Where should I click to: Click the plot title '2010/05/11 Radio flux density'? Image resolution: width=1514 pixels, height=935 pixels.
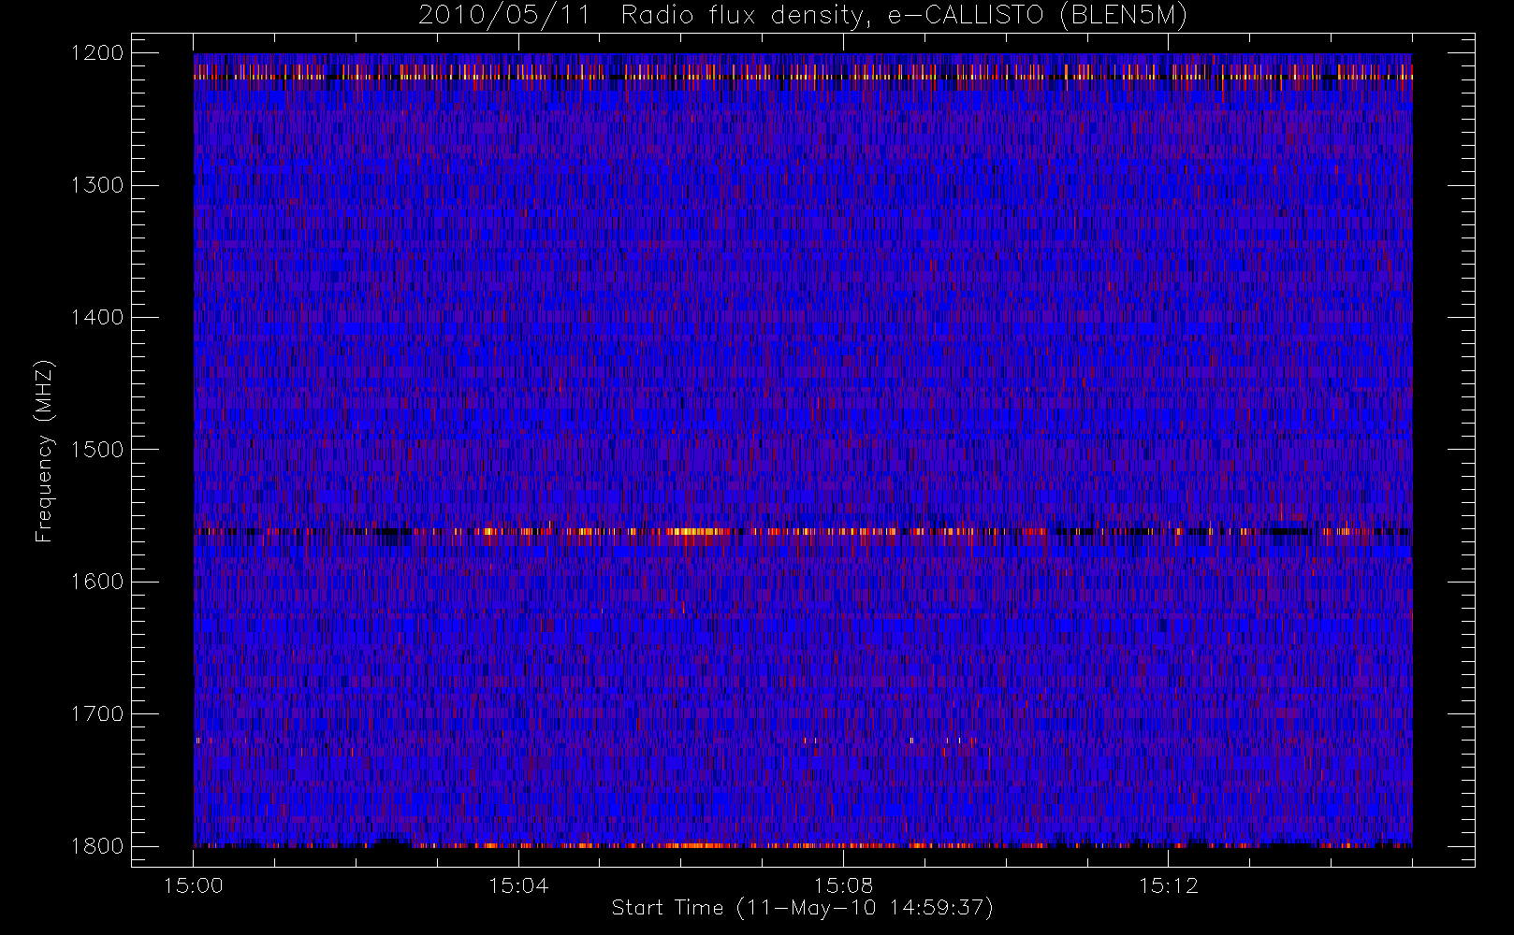(x=803, y=16)
